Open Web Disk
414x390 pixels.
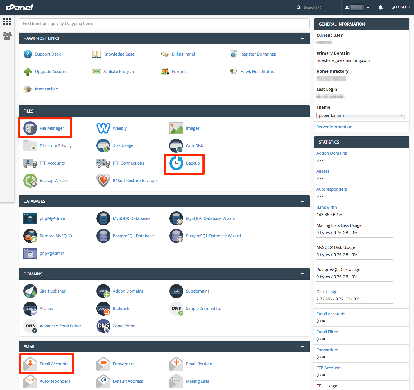(x=194, y=145)
